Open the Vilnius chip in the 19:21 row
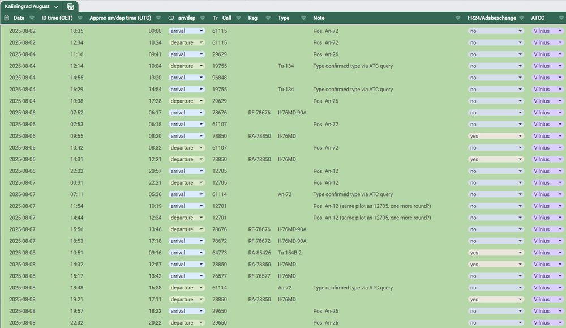This screenshot has height=328, width=566. tap(547, 300)
